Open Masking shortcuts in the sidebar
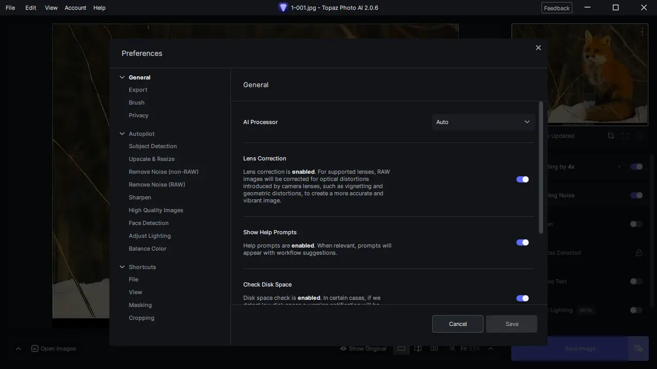657x369 pixels. point(140,305)
